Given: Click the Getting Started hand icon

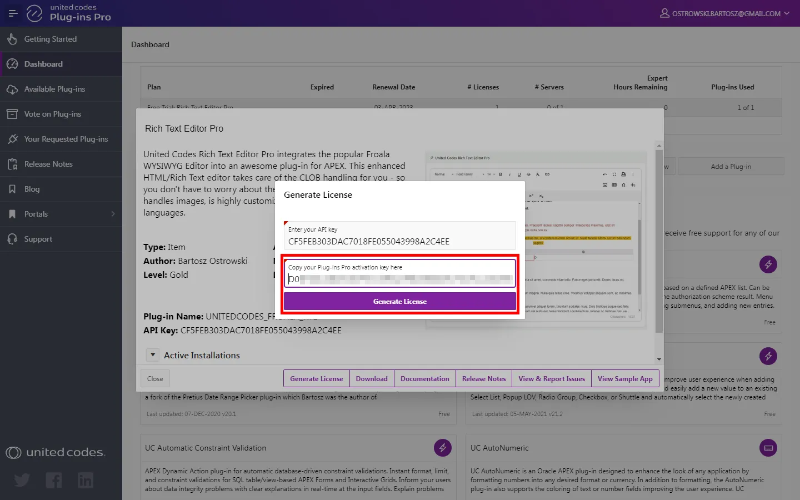Looking at the screenshot, I should point(12,39).
